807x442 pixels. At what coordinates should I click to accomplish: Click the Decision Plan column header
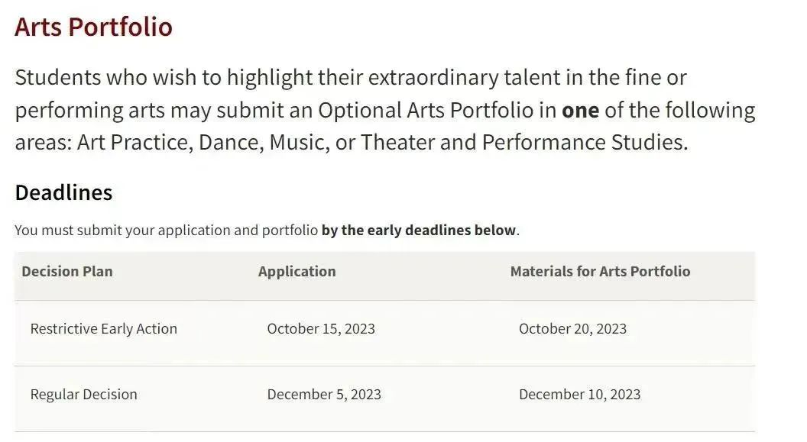[x=67, y=271]
